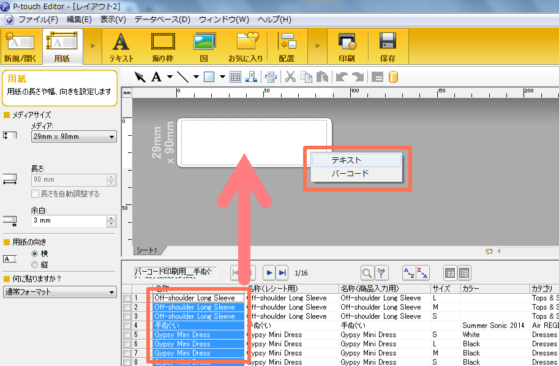The height and width of the screenshot is (366, 559).
Task: Open the 編集(E) menu
Action: (x=79, y=19)
